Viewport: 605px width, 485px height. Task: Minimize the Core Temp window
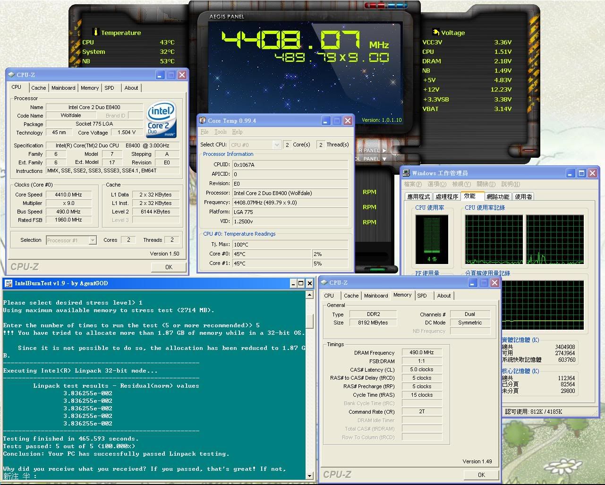pyautogui.click(x=326, y=120)
